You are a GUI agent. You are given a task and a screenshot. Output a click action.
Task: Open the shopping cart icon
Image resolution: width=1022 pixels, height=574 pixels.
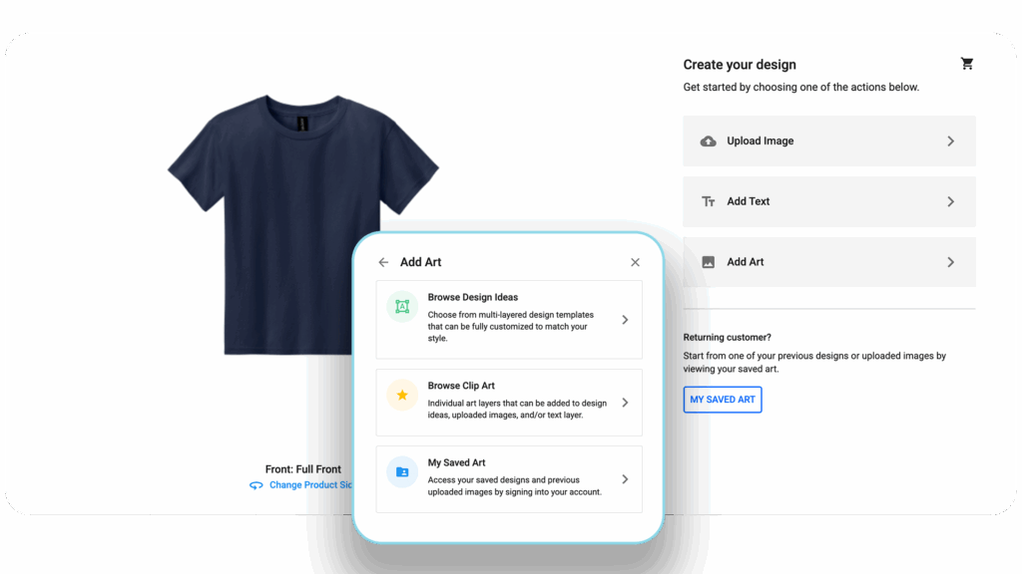tap(966, 64)
